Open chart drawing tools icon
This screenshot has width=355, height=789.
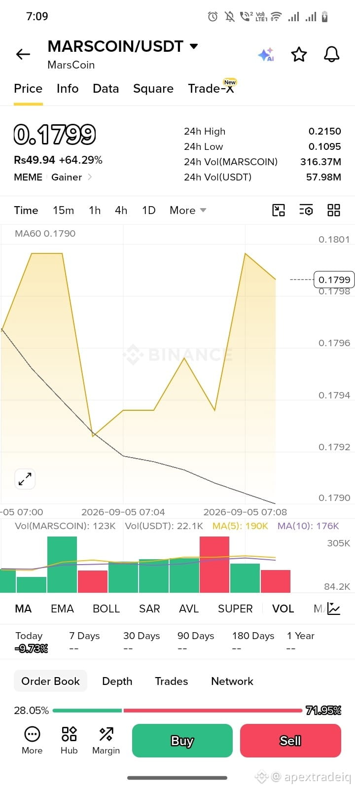tap(279, 211)
